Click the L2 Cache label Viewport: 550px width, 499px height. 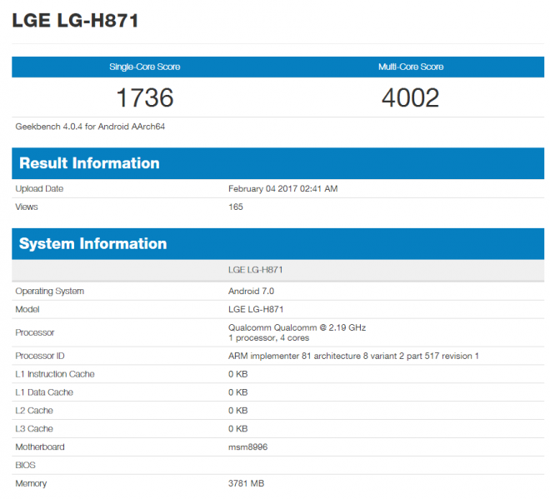(34, 411)
